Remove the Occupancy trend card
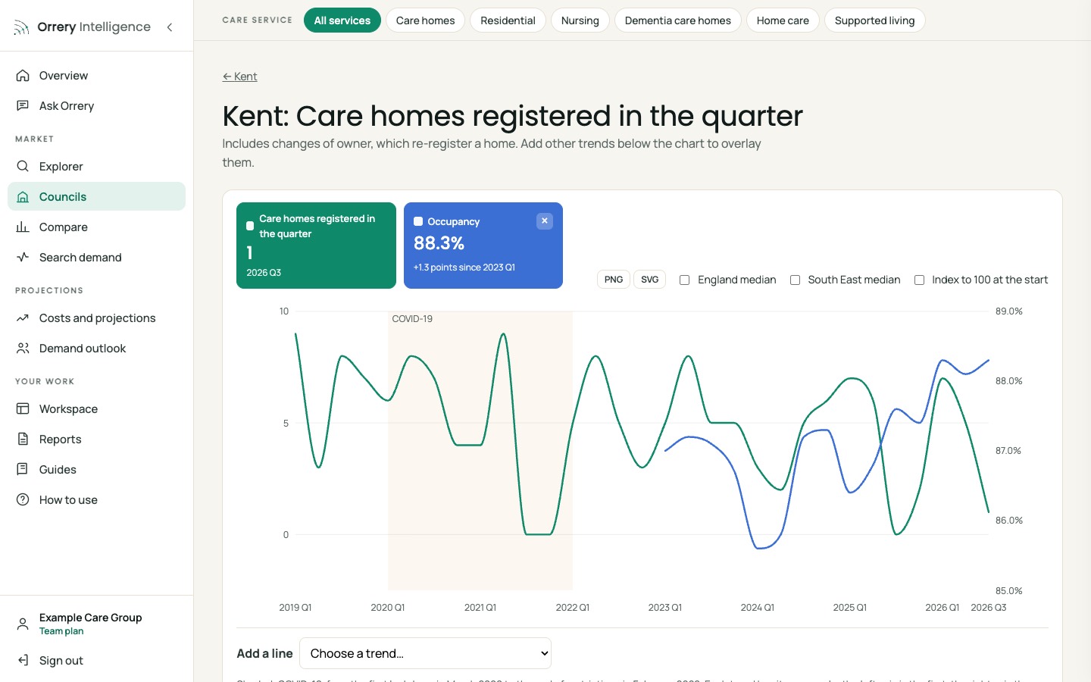The height and width of the screenshot is (682, 1091). click(545, 221)
